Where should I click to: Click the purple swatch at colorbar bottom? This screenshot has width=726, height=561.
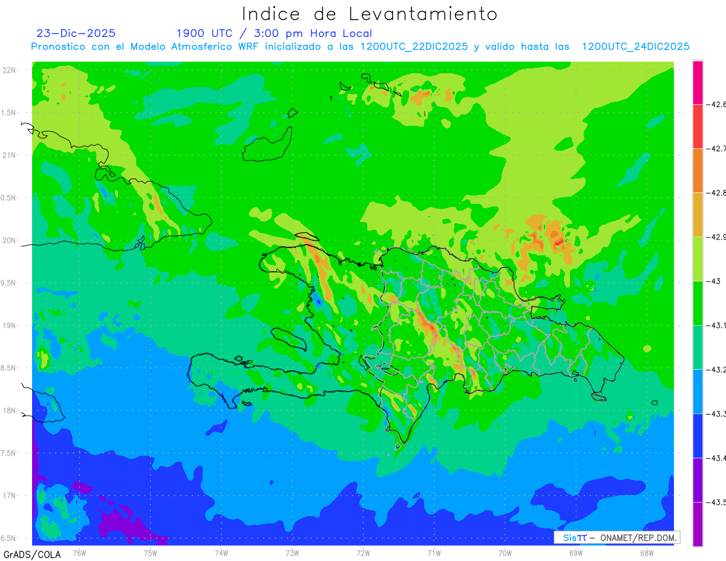[698, 524]
